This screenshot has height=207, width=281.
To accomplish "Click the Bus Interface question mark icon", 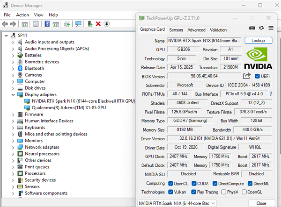I will point(271,94).
